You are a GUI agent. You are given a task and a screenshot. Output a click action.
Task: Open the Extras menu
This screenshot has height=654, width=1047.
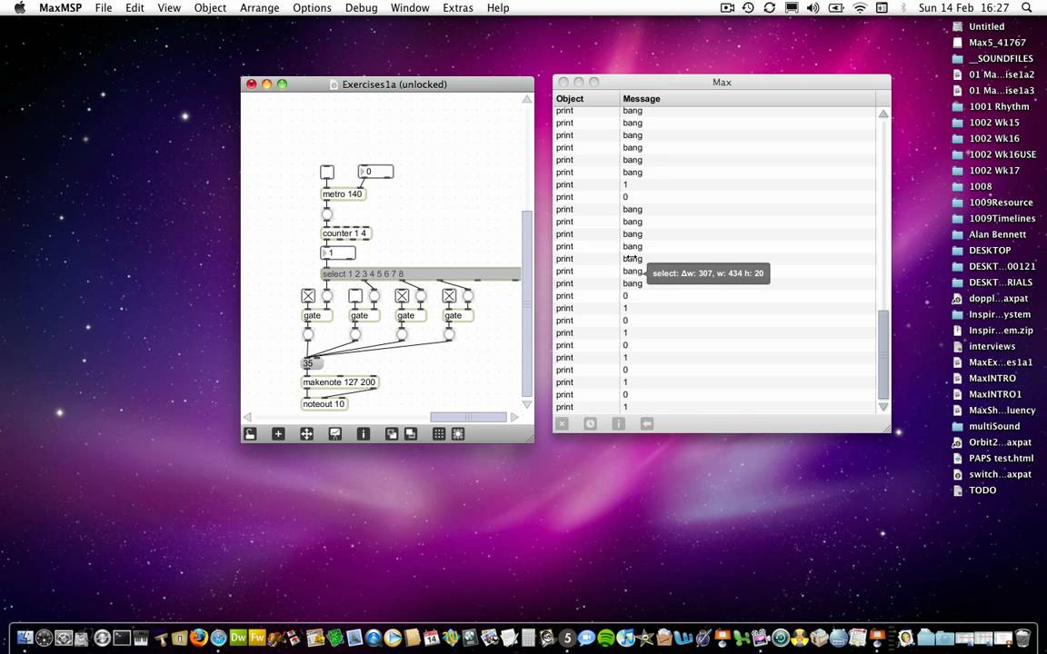pyautogui.click(x=458, y=7)
